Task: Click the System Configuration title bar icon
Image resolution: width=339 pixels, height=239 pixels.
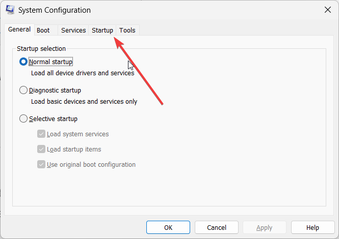Action: 10,10
